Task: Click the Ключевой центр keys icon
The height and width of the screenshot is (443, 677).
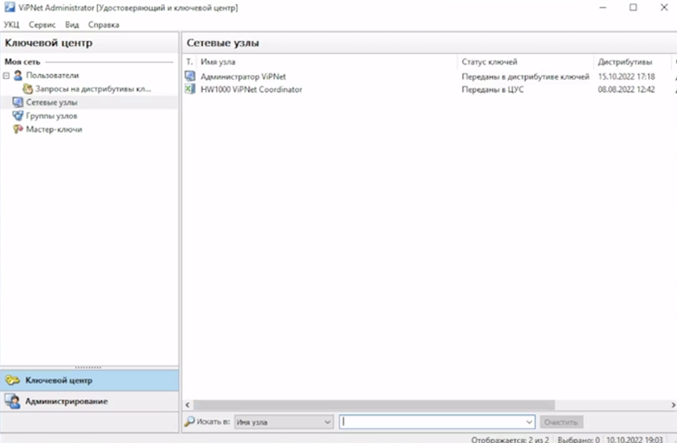Action: 13,380
